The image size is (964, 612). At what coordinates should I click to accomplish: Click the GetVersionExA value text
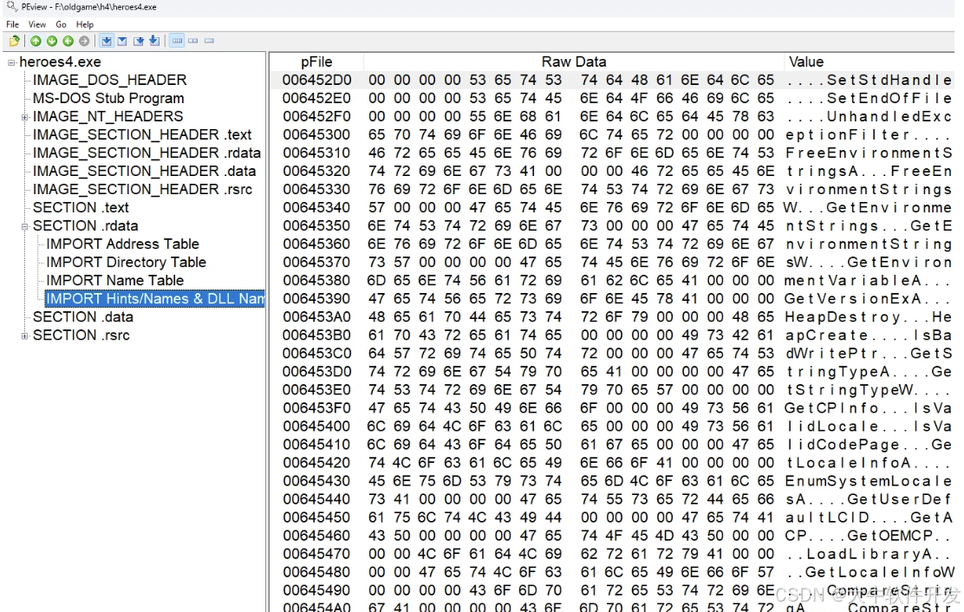(x=853, y=299)
